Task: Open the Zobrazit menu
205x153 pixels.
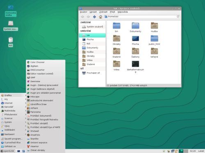Action: 103,12
